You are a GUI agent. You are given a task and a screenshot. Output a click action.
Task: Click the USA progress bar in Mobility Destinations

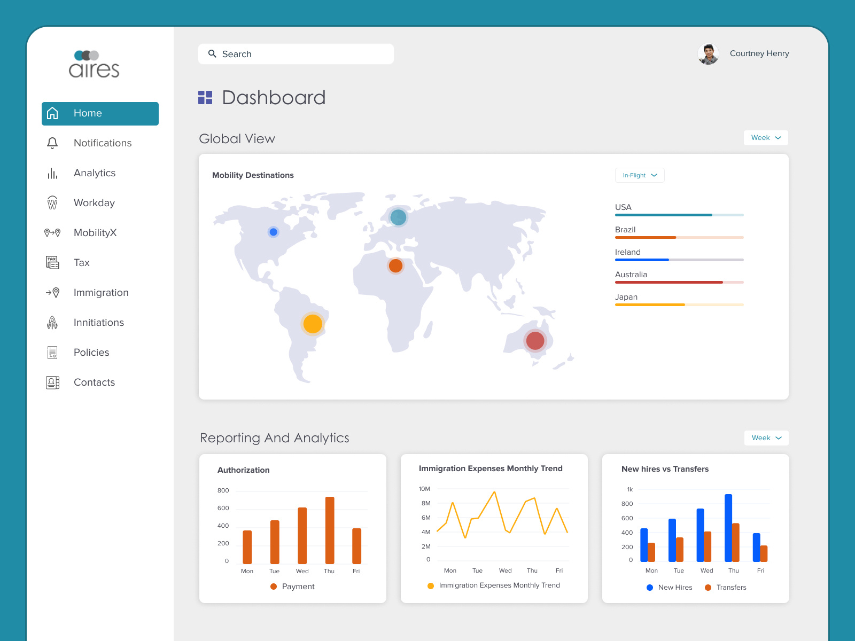[679, 215]
